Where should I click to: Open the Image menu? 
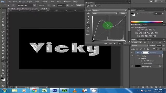(22, 2)
